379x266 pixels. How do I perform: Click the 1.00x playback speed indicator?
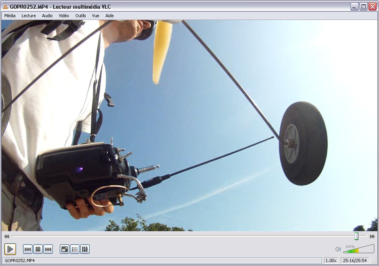coord(331,261)
